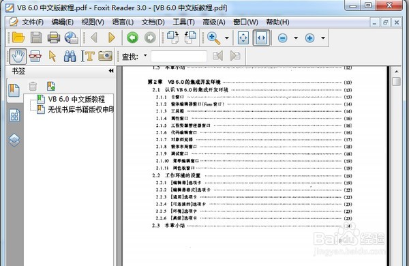This screenshot has height=266, width=409.
Task: Open the 窗口(W) menu
Action: 245,22
